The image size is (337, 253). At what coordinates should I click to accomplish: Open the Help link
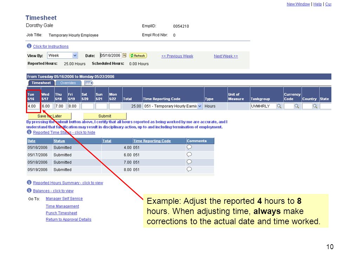[x=317, y=4]
